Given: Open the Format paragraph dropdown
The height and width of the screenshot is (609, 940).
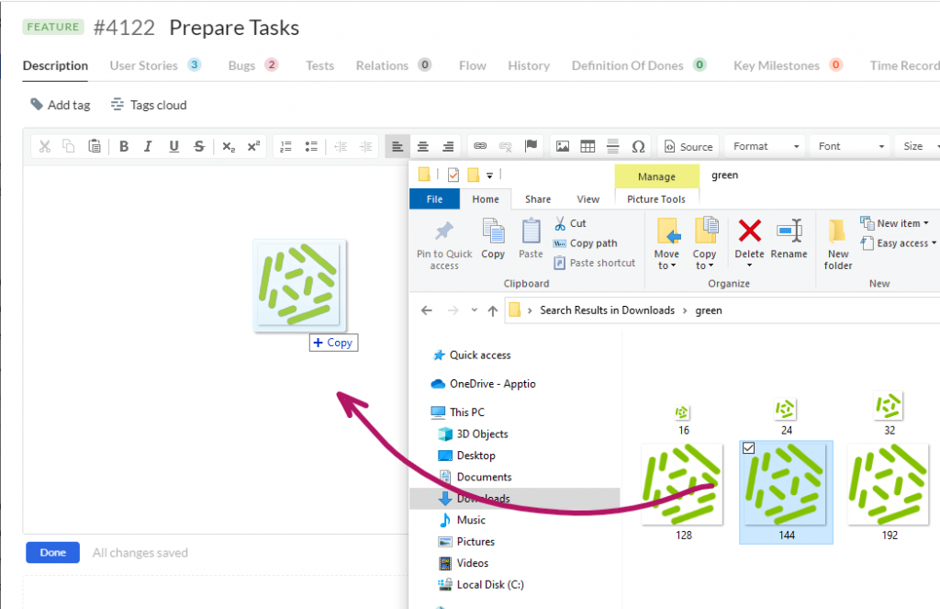Looking at the screenshot, I should (764, 145).
